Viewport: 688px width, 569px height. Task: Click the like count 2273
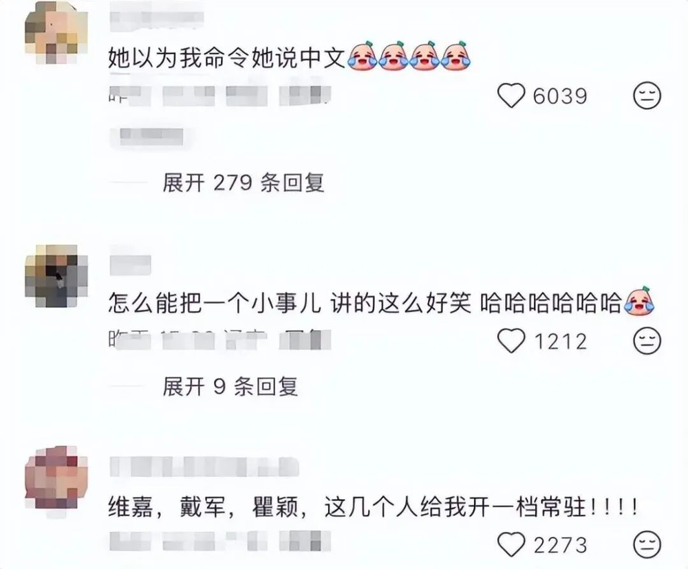[560, 546]
